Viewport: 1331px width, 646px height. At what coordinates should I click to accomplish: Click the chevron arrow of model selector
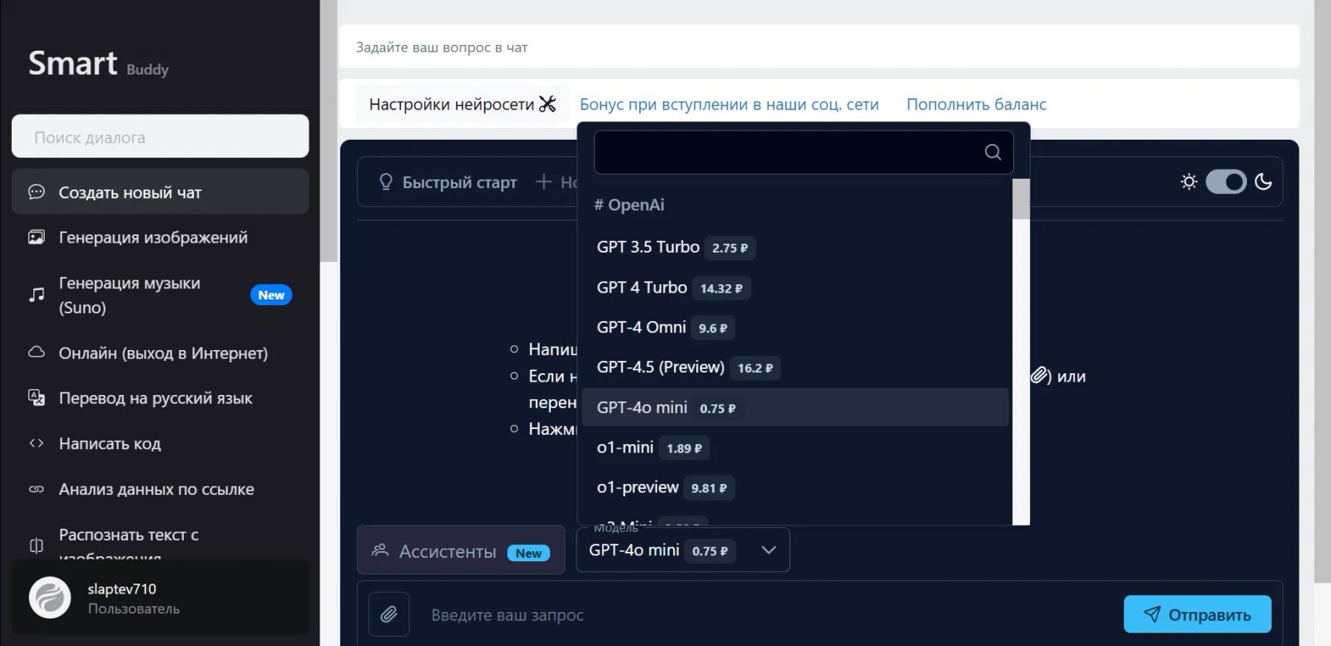[x=769, y=550]
